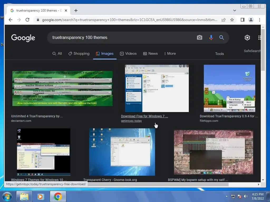Reload the current page

[x=27, y=20]
